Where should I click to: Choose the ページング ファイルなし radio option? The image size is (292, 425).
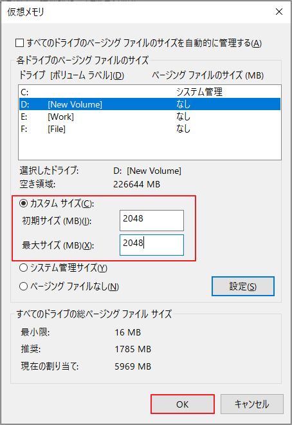click(x=24, y=286)
